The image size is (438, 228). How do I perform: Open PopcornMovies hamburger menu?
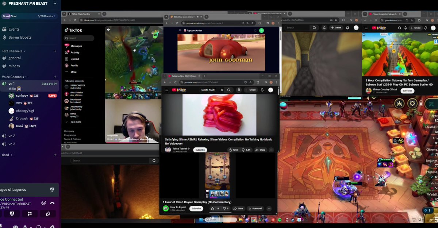[x=180, y=31]
